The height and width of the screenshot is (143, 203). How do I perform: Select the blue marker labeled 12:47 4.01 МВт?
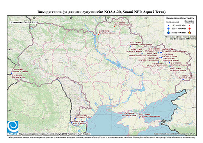click(183, 80)
